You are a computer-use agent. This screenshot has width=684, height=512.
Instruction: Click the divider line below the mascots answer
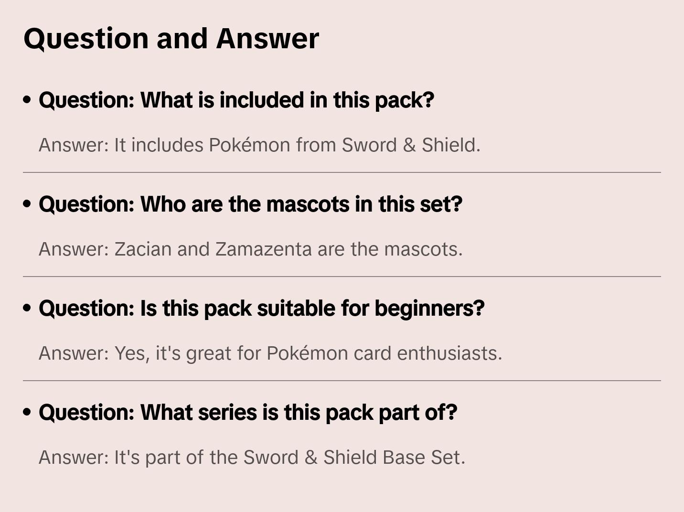(x=342, y=277)
